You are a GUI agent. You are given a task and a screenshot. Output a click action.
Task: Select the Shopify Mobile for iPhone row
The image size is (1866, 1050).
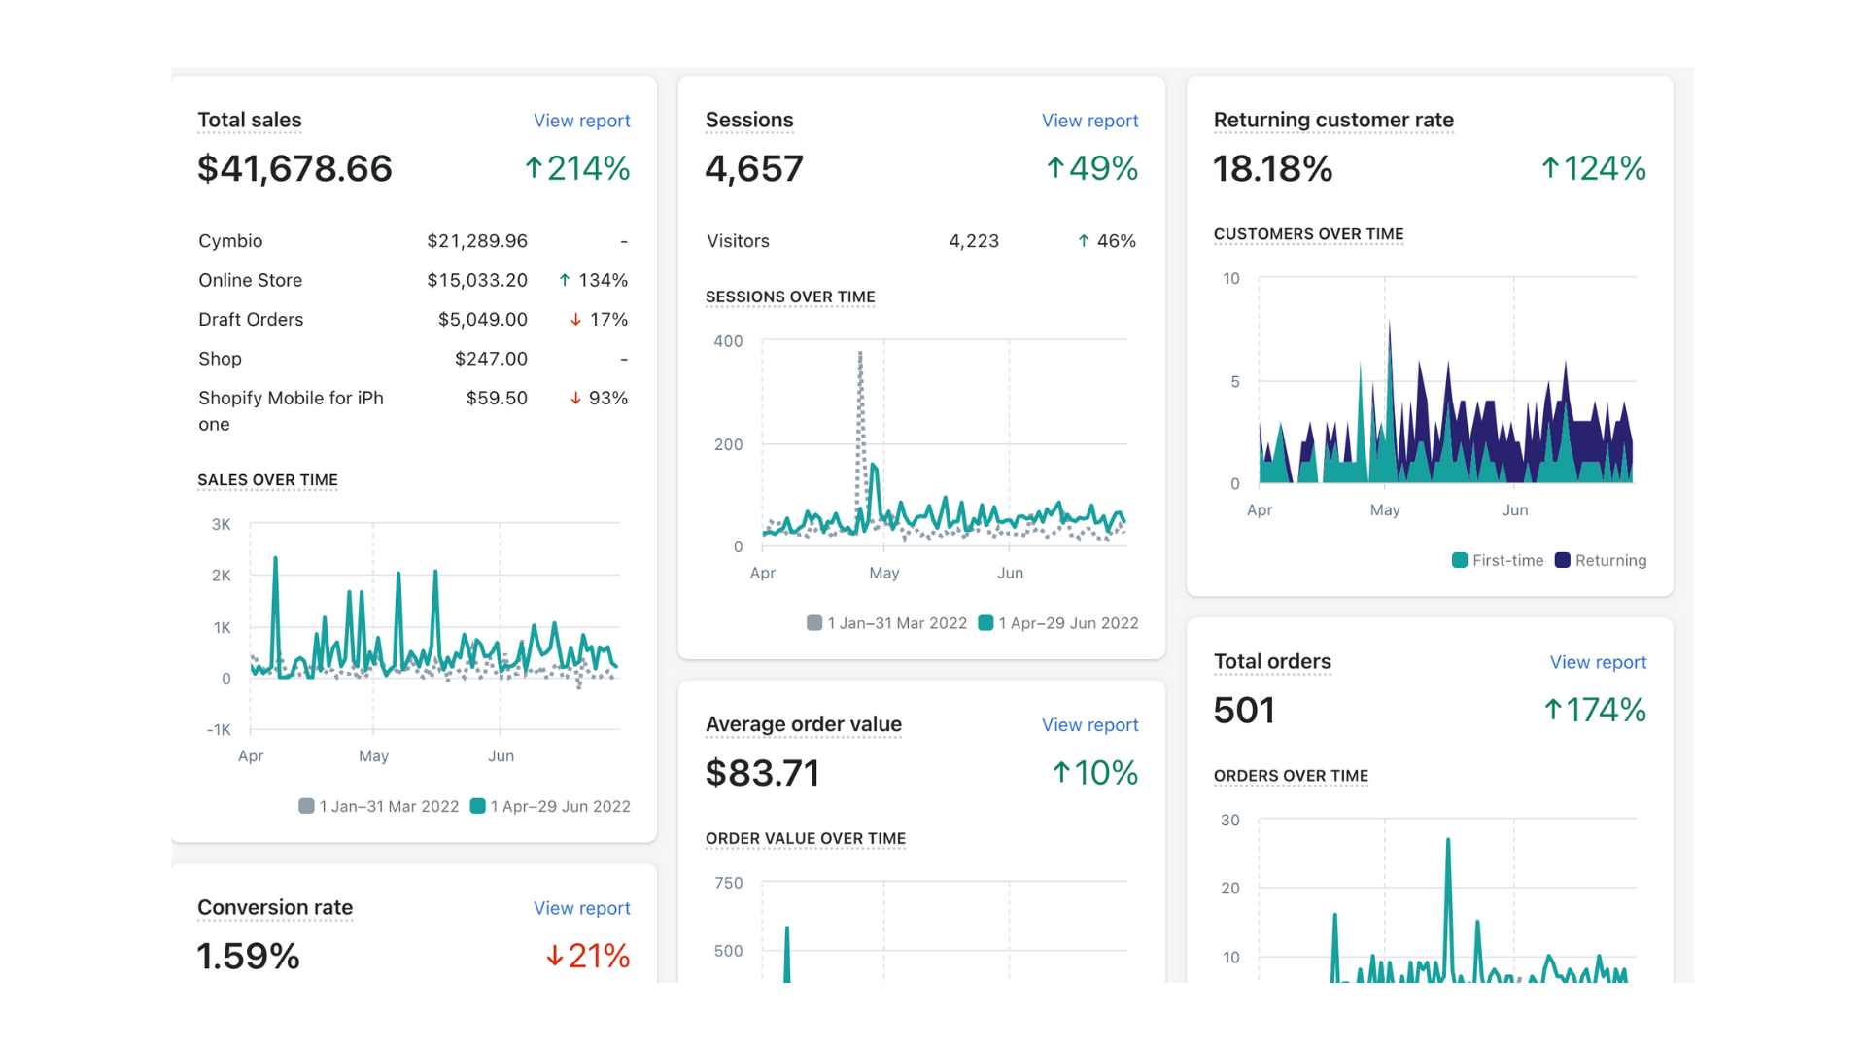(413, 411)
